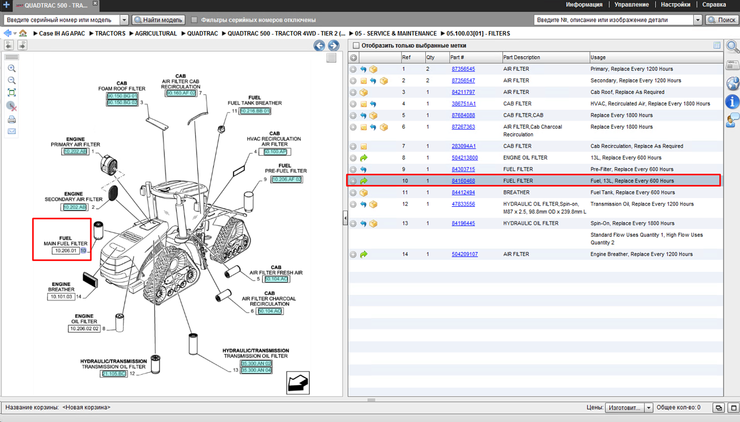Expand the QUADTRAC breadcrumb level
740x422 pixels.
tap(183, 34)
